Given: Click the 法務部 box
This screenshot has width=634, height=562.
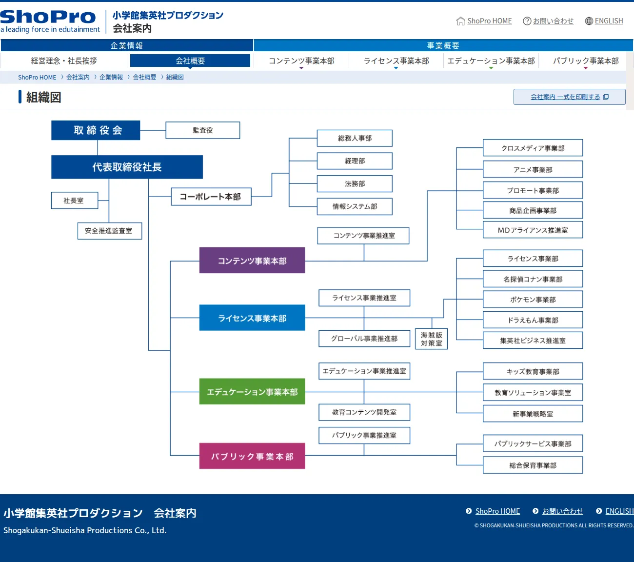Looking at the screenshot, I should click(355, 184).
